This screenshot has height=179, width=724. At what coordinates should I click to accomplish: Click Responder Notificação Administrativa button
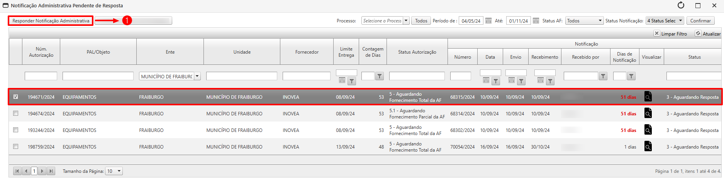pyautogui.click(x=51, y=21)
